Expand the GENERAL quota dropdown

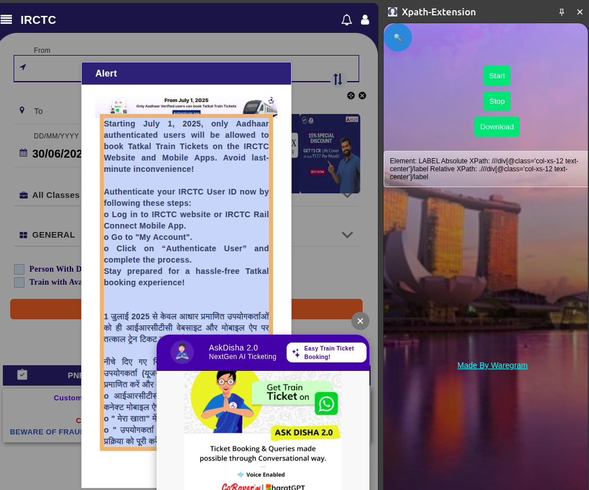pyautogui.click(x=347, y=234)
